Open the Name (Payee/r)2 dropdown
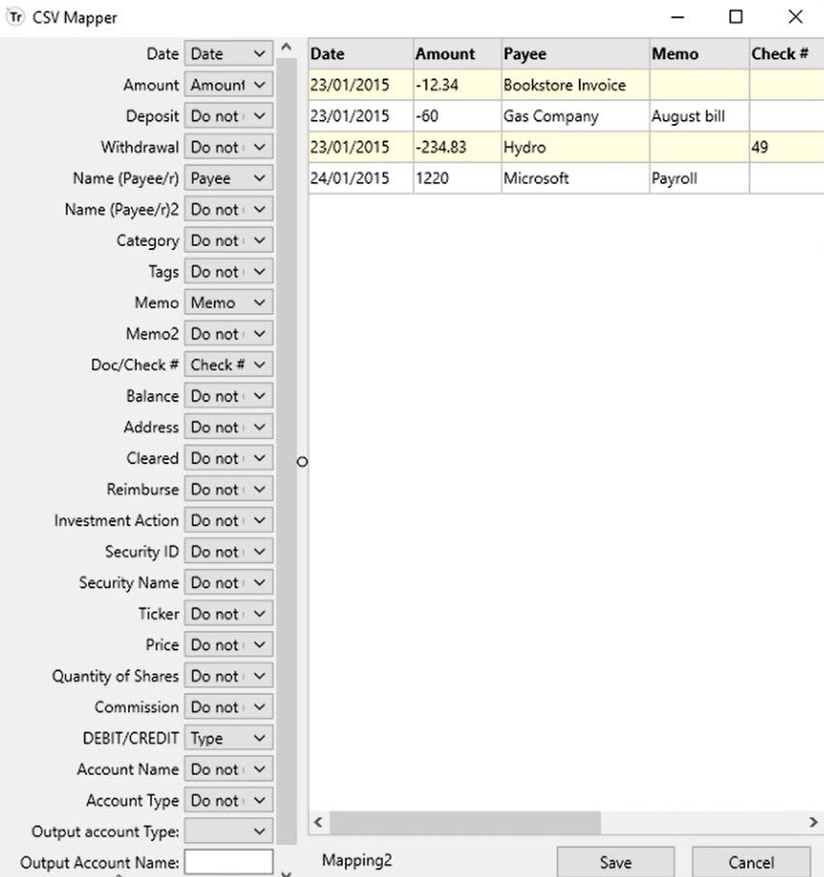 pos(228,209)
